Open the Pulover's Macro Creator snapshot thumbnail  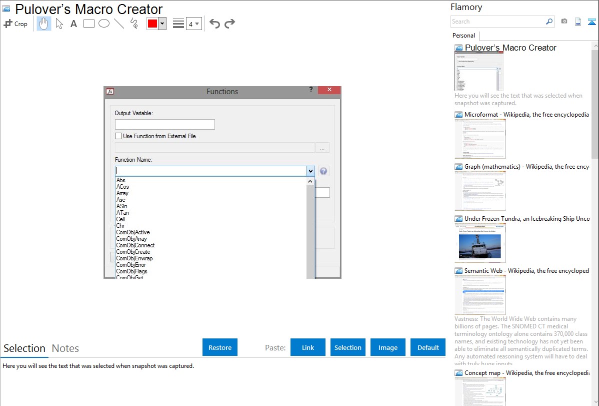(478, 71)
